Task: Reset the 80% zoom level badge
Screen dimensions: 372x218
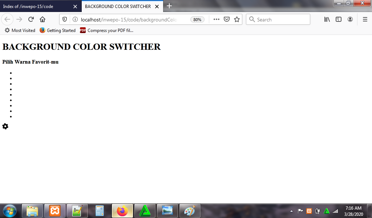Action: (197, 20)
